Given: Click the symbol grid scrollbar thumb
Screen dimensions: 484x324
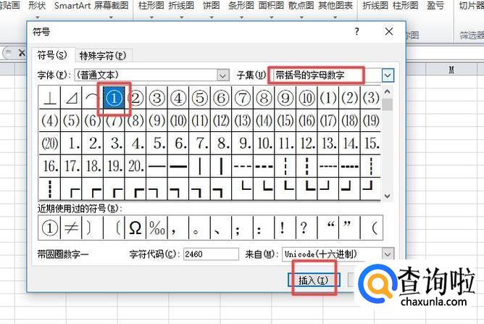Looking at the screenshot, I should (387, 104).
